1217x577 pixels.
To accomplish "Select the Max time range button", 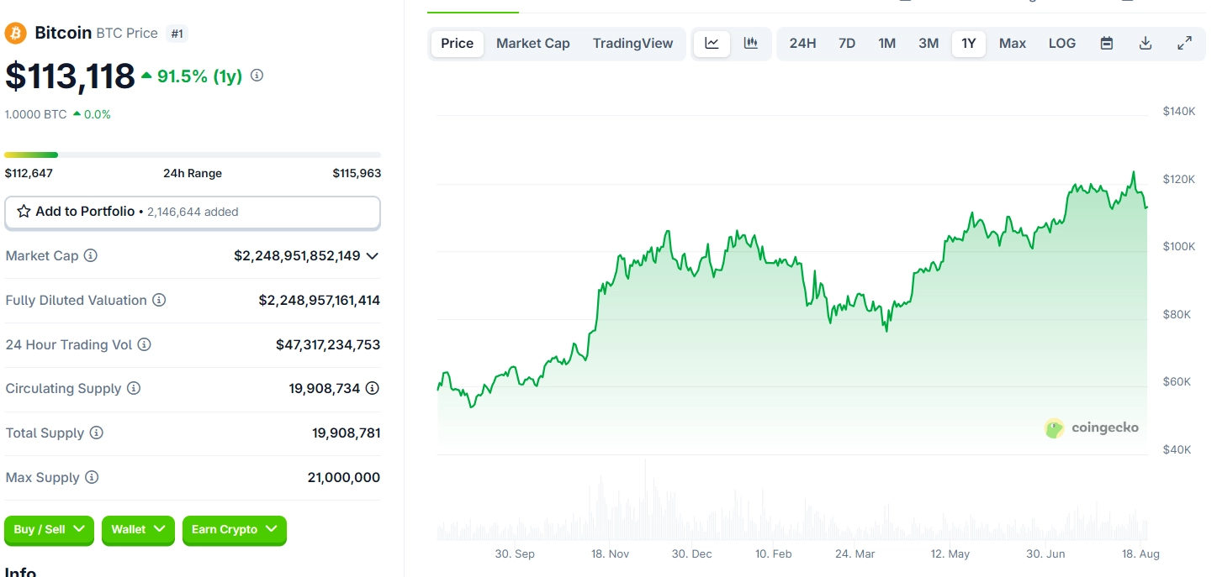I will click(1012, 44).
